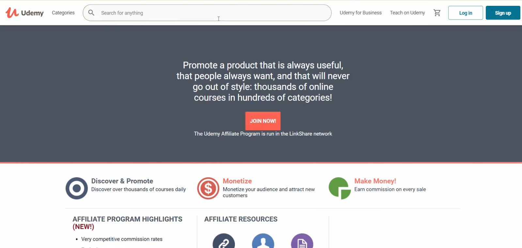This screenshot has height=248, width=522.
Task: Open the shopping cart
Action: [437, 13]
